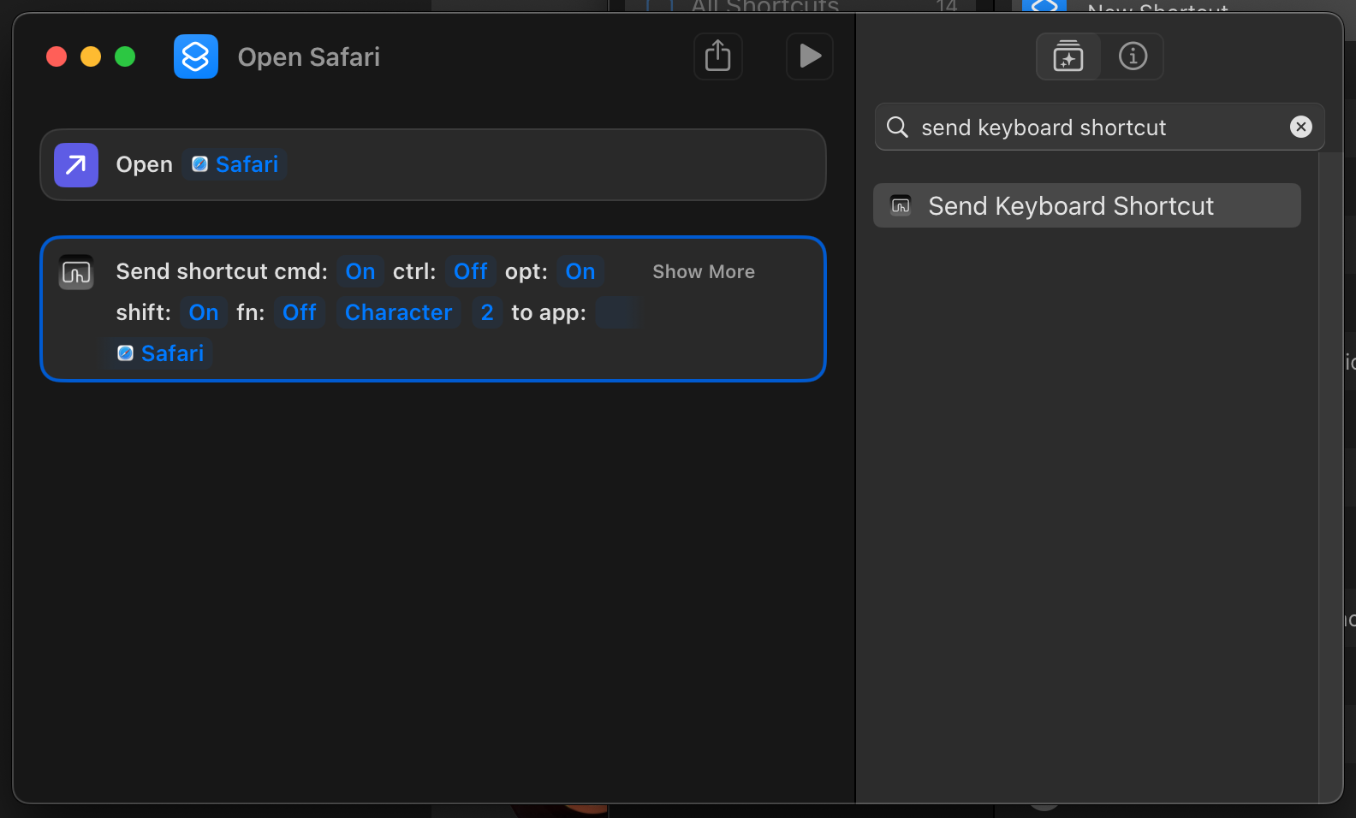Click the Send Keyboard Shortcut result icon
The image size is (1356, 818).
pyautogui.click(x=901, y=205)
